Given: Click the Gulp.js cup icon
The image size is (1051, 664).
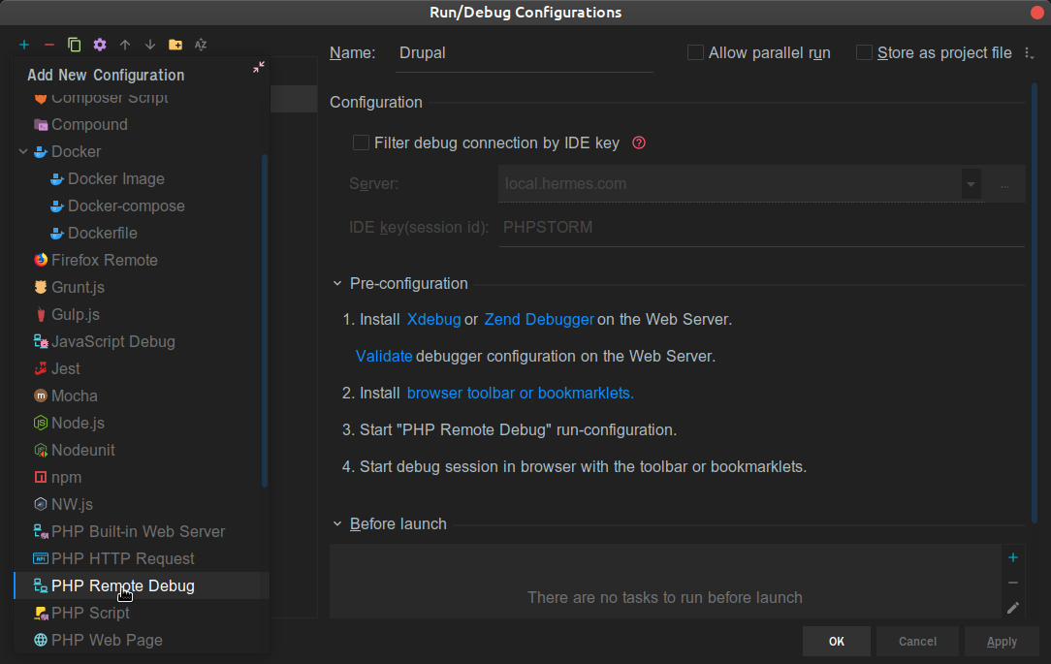Looking at the screenshot, I should [41, 314].
